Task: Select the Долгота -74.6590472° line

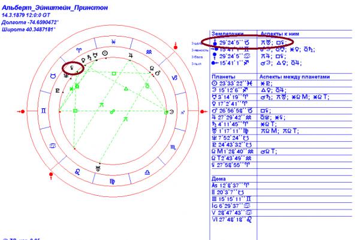Action: (x=30, y=22)
